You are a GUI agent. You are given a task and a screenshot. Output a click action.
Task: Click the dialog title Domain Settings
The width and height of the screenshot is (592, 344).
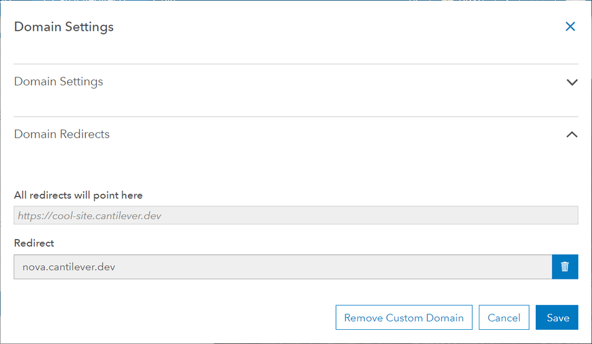64,27
